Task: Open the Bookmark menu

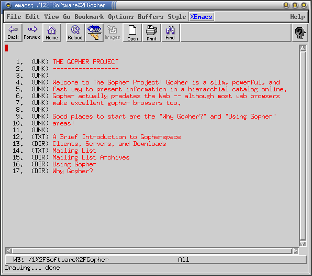Action: 89,17
